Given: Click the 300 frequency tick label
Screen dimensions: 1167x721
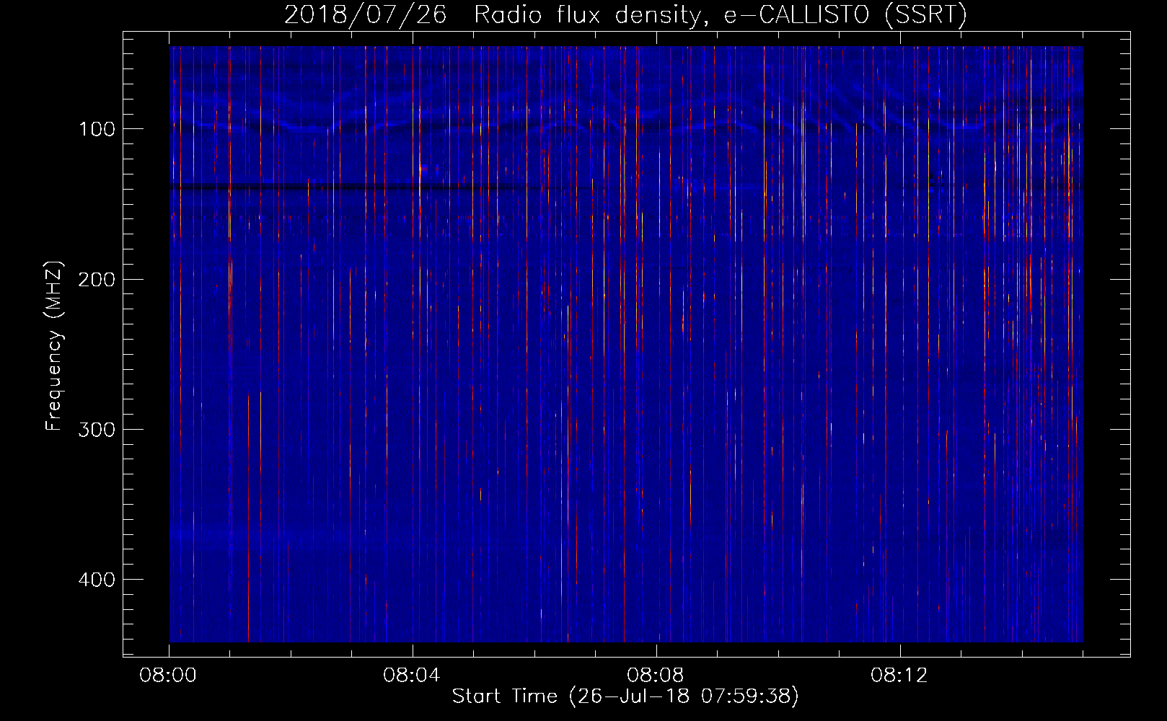Looking at the screenshot, I should click(x=97, y=430).
